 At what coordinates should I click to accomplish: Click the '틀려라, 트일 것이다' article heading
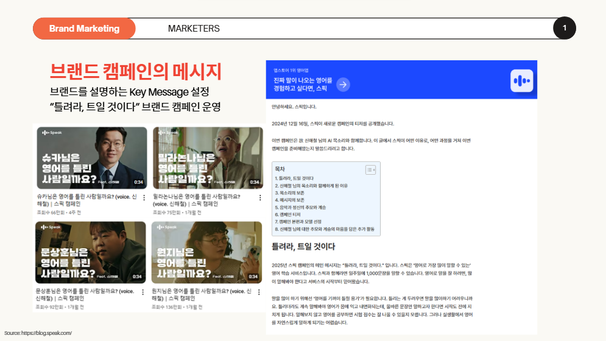pos(303,247)
